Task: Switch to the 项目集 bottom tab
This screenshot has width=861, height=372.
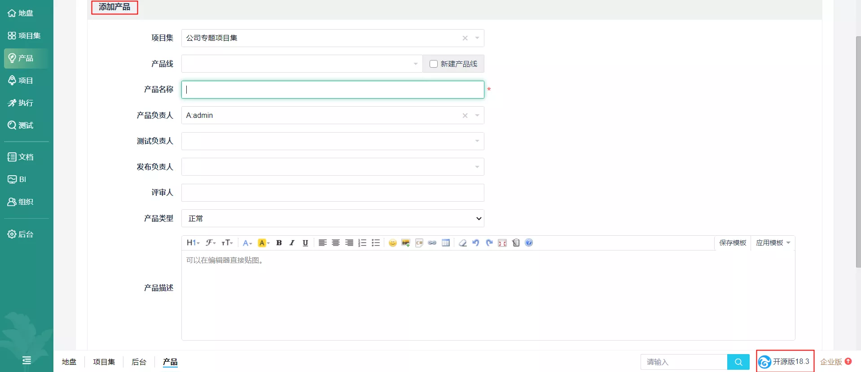Action: click(x=104, y=362)
